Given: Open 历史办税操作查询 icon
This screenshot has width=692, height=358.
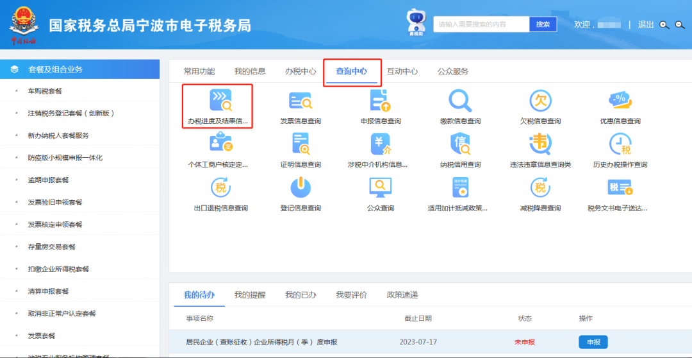Looking at the screenshot, I should point(620,144).
